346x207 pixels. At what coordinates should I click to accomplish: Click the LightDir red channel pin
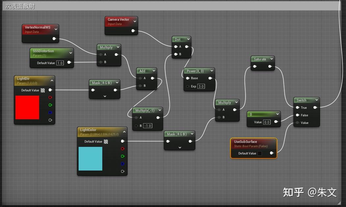[x=50, y=98]
